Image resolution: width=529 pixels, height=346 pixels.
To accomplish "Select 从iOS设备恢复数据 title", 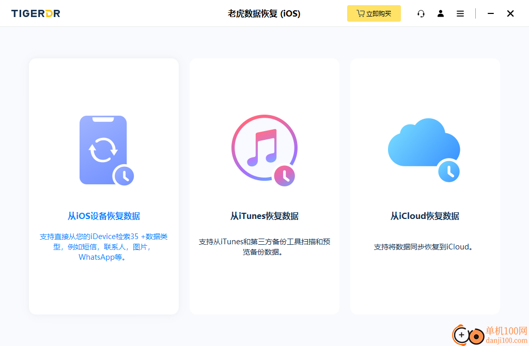I will (104, 216).
